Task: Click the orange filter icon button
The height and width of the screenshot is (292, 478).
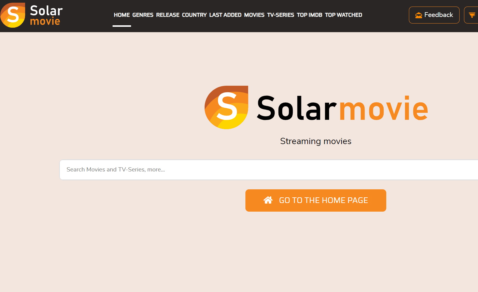Action: pos(471,15)
